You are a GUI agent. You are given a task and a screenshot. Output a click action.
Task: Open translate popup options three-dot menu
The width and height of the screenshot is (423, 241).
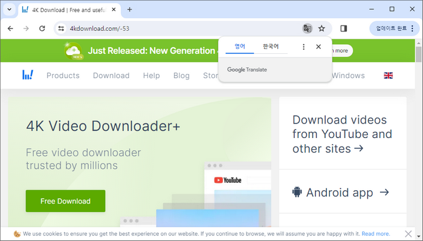click(x=303, y=47)
